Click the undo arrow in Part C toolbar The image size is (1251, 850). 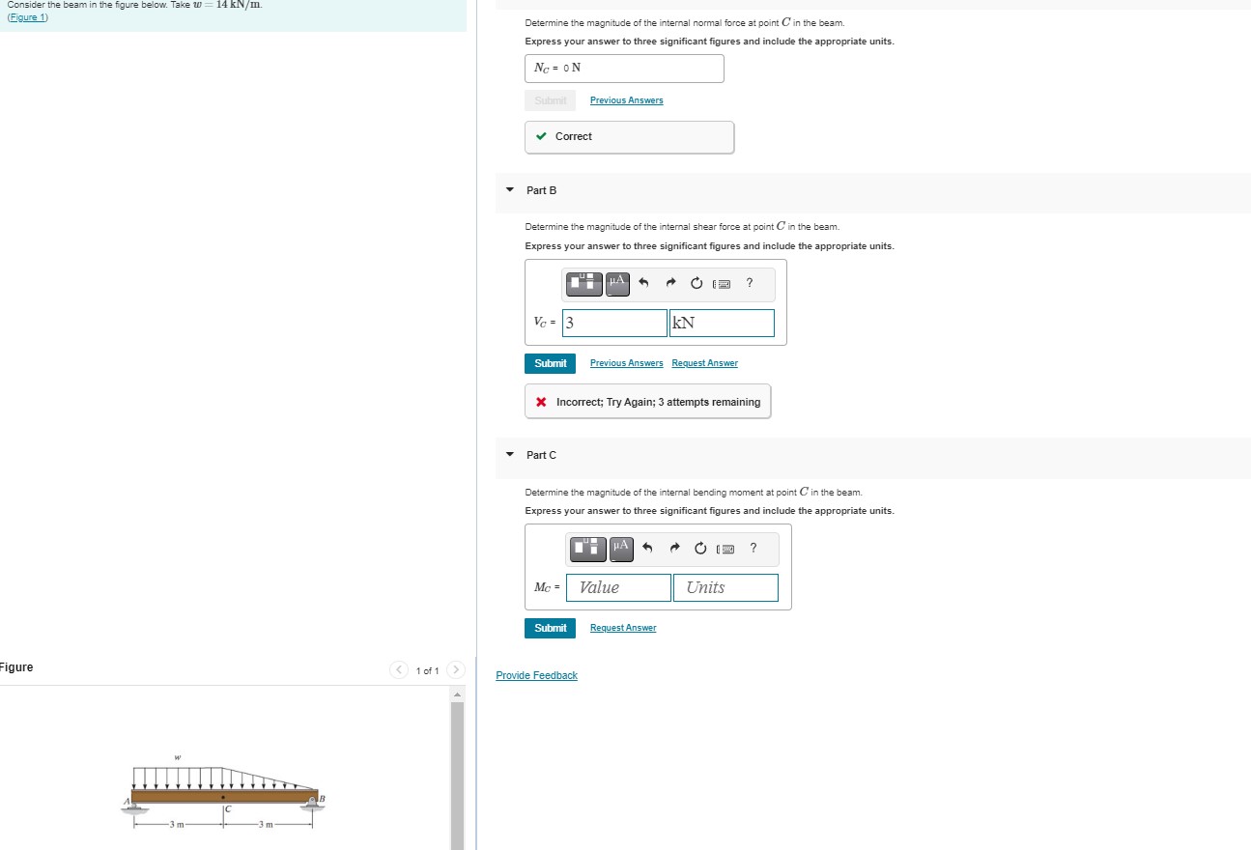click(x=649, y=549)
